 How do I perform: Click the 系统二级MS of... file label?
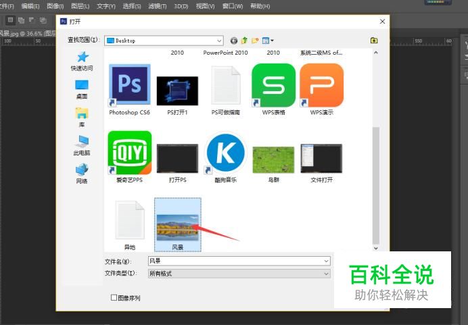pyautogui.click(x=321, y=53)
